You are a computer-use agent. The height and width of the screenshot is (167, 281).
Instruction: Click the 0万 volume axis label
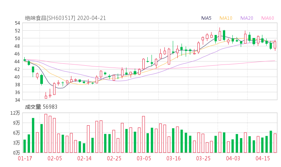pos(16,153)
